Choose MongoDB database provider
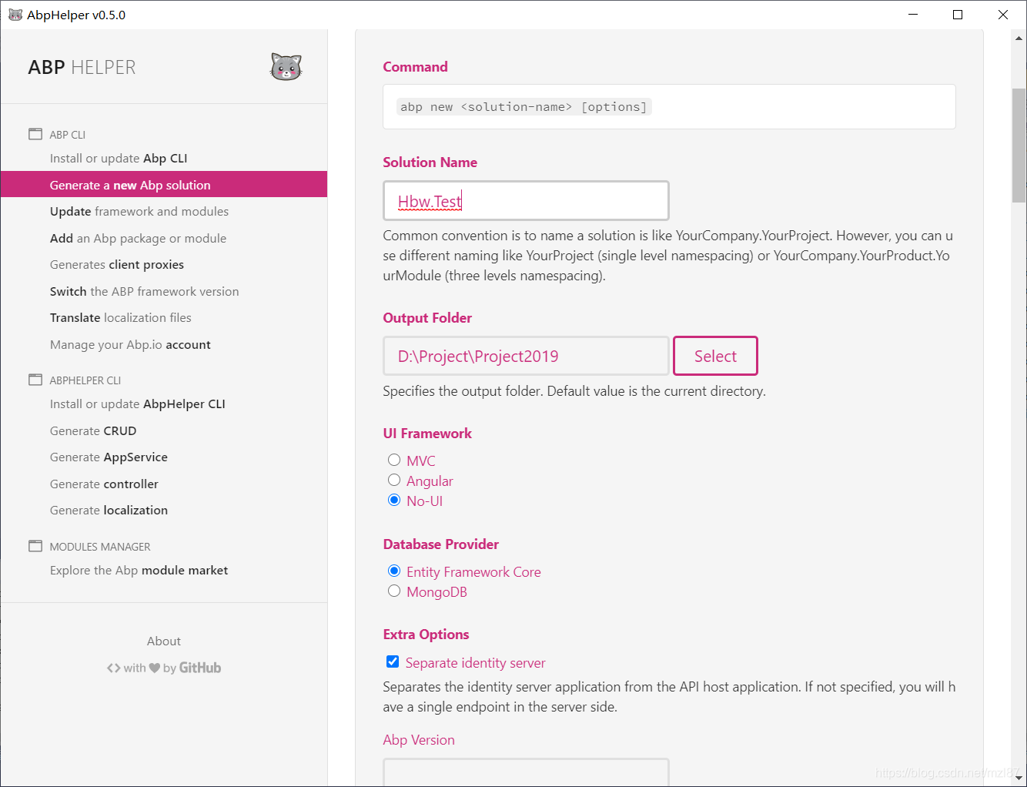Screen dimensions: 1027x787 [394, 591]
